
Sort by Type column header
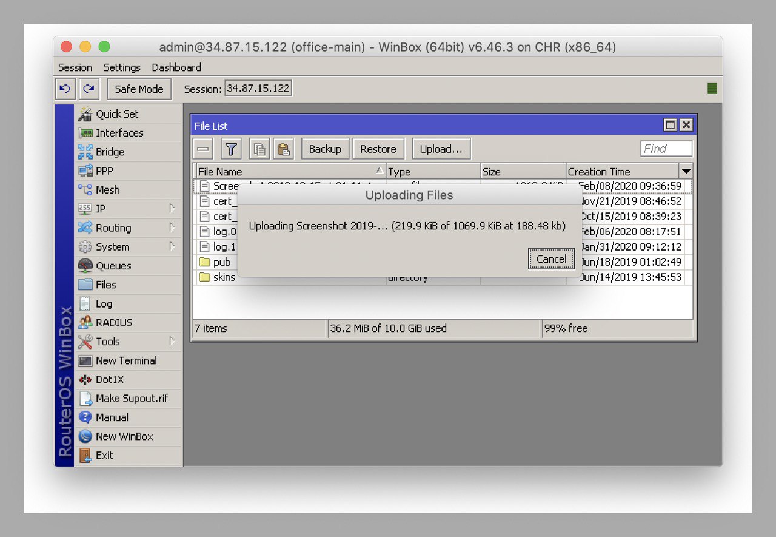(x=433, y=171)
